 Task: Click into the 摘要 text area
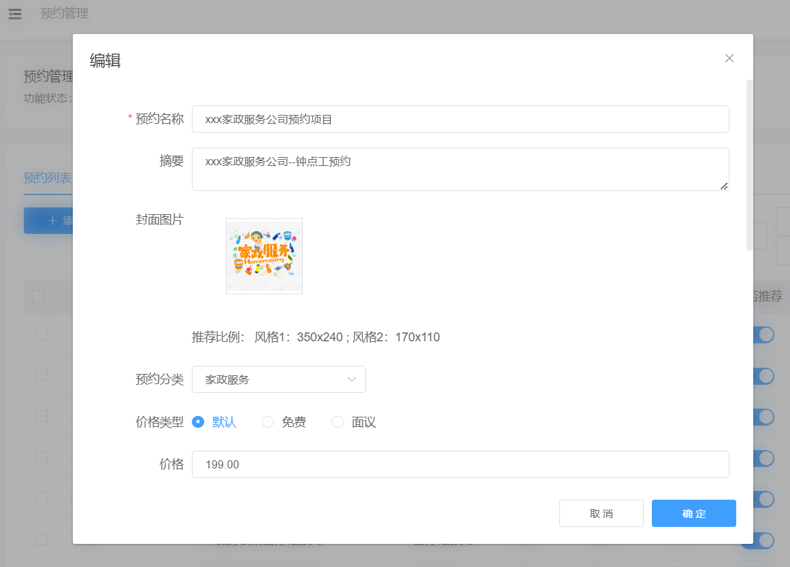(460, 169)
